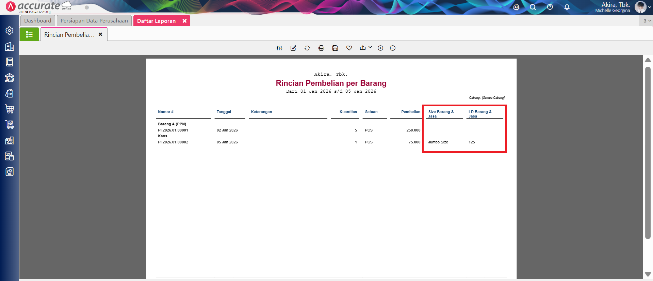Expand the user profile menu chevron
This screenshot has width=653, height=281.
[649, 7]
